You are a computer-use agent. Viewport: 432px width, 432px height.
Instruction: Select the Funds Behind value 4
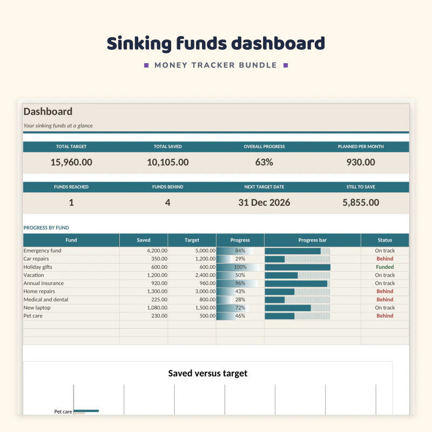168,203
